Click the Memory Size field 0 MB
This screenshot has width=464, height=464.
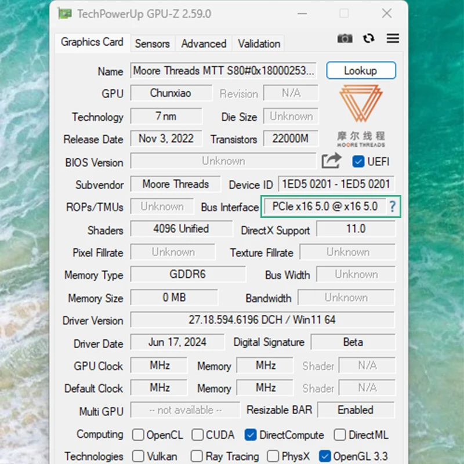tap(174, 297)
